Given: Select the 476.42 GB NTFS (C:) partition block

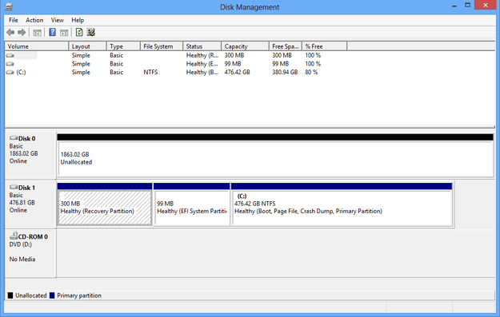Looking at the screenshot, I should pos(342,208).
